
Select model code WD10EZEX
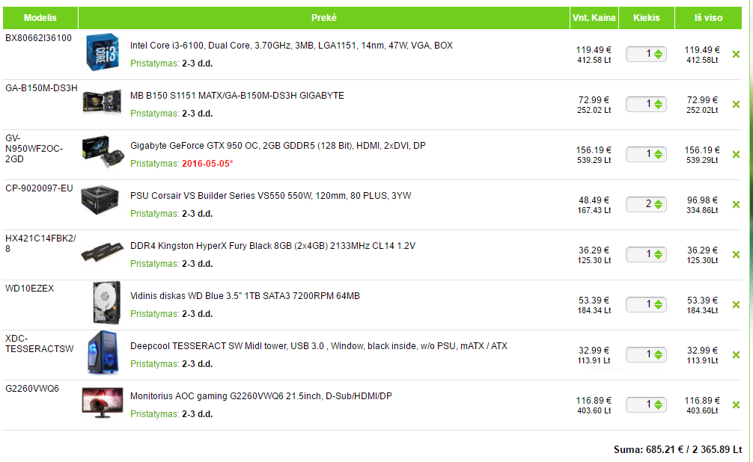(x=30, y=289)
